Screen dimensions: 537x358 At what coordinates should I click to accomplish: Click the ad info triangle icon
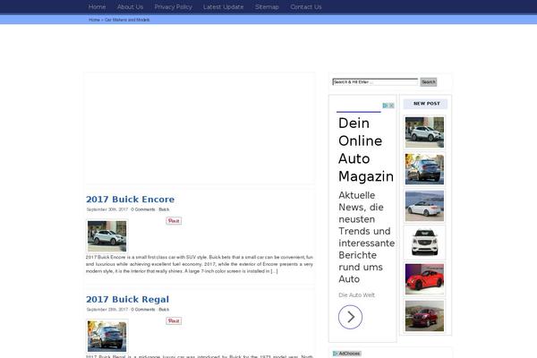[x=385, y=106]
